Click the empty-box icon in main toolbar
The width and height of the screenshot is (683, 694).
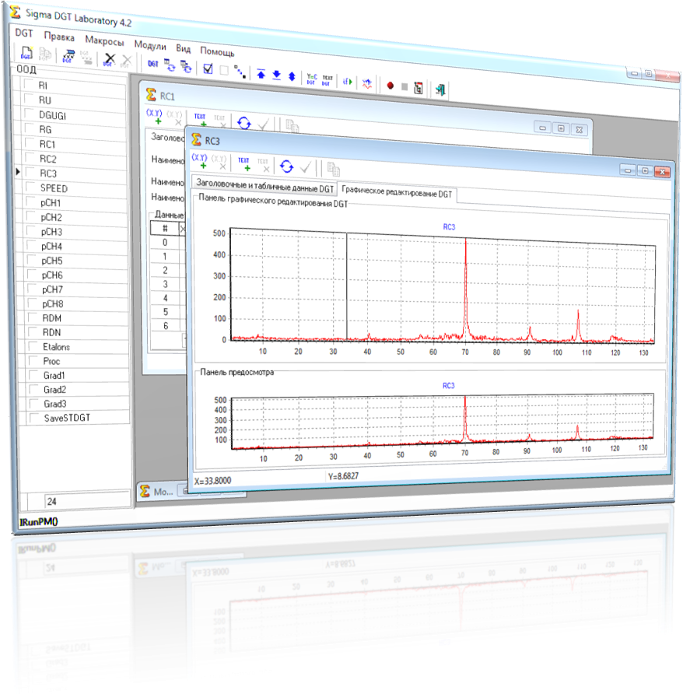224,70
